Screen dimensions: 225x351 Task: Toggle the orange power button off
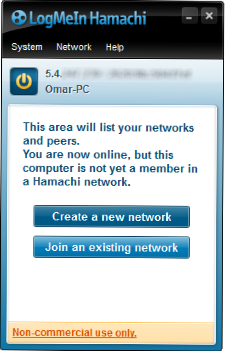[24, 81]
